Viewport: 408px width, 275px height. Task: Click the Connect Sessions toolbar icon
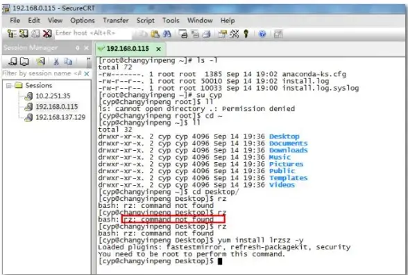pos(12,33)
